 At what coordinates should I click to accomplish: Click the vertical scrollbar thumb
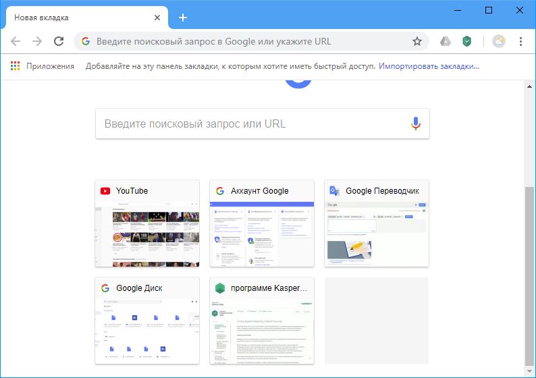529,276
